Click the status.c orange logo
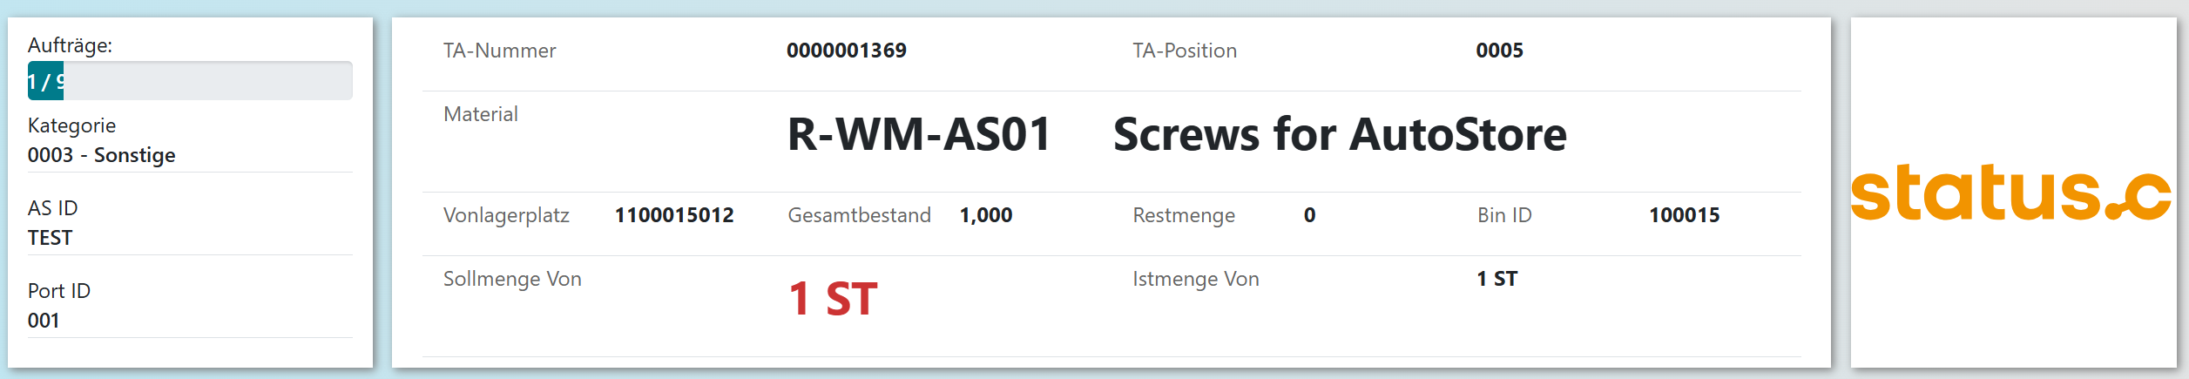Screen dimensions: 2189x379 pyautogui.click(x=2011, y=193)
